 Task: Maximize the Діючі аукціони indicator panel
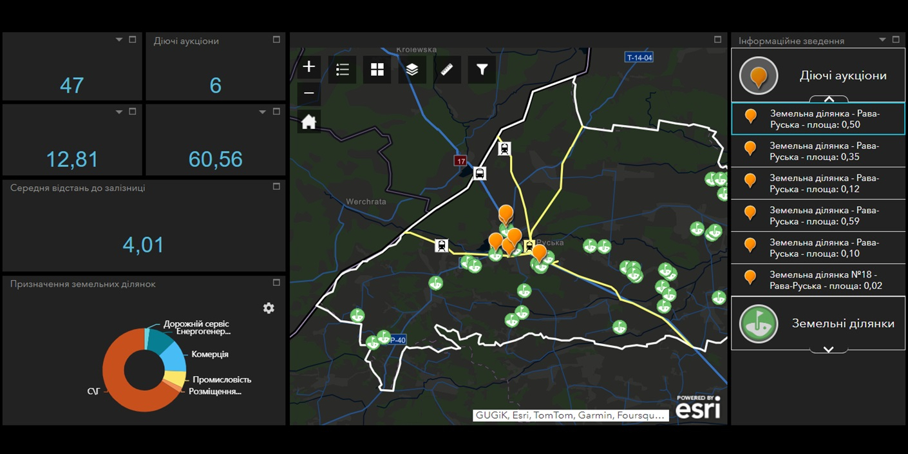coord(276,40)
